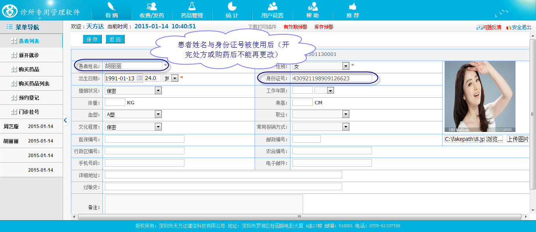The height and width of the screenshot is (232, 536).
Task: Click the 上传图片 upload button
Action: 517,139
